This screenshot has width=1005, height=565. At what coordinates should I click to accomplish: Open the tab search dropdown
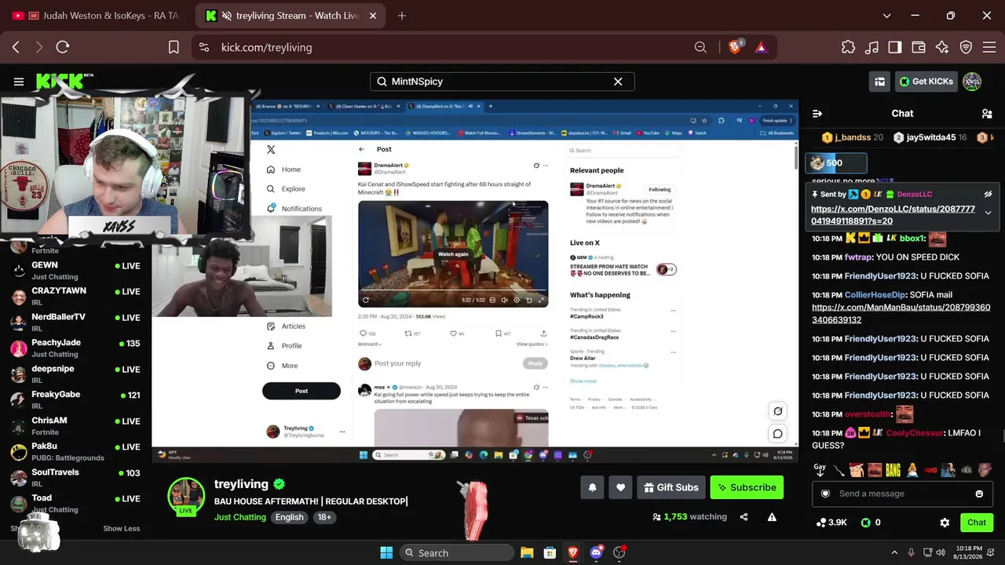click(x=886, y=16)
